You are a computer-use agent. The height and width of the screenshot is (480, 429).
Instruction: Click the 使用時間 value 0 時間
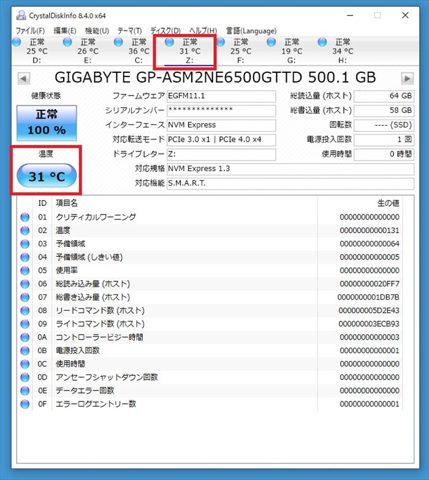click(x=384, y=154)
